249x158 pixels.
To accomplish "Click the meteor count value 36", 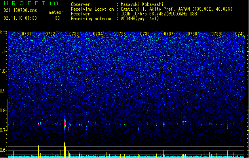I will (x=57, y=18).
